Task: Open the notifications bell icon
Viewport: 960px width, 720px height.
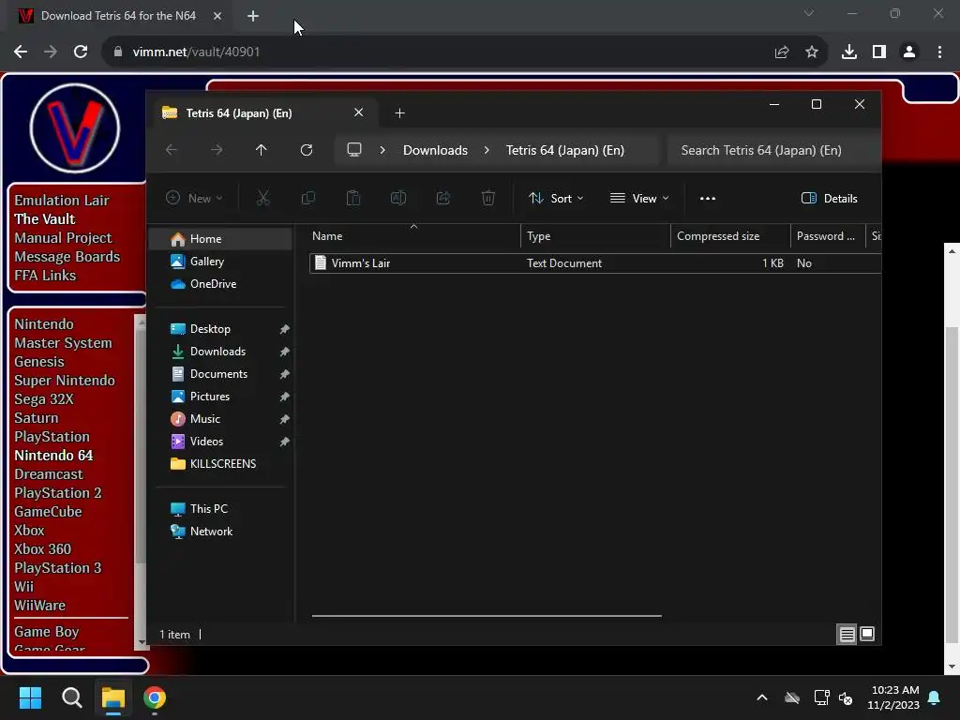Action: [x=935, y=697]
